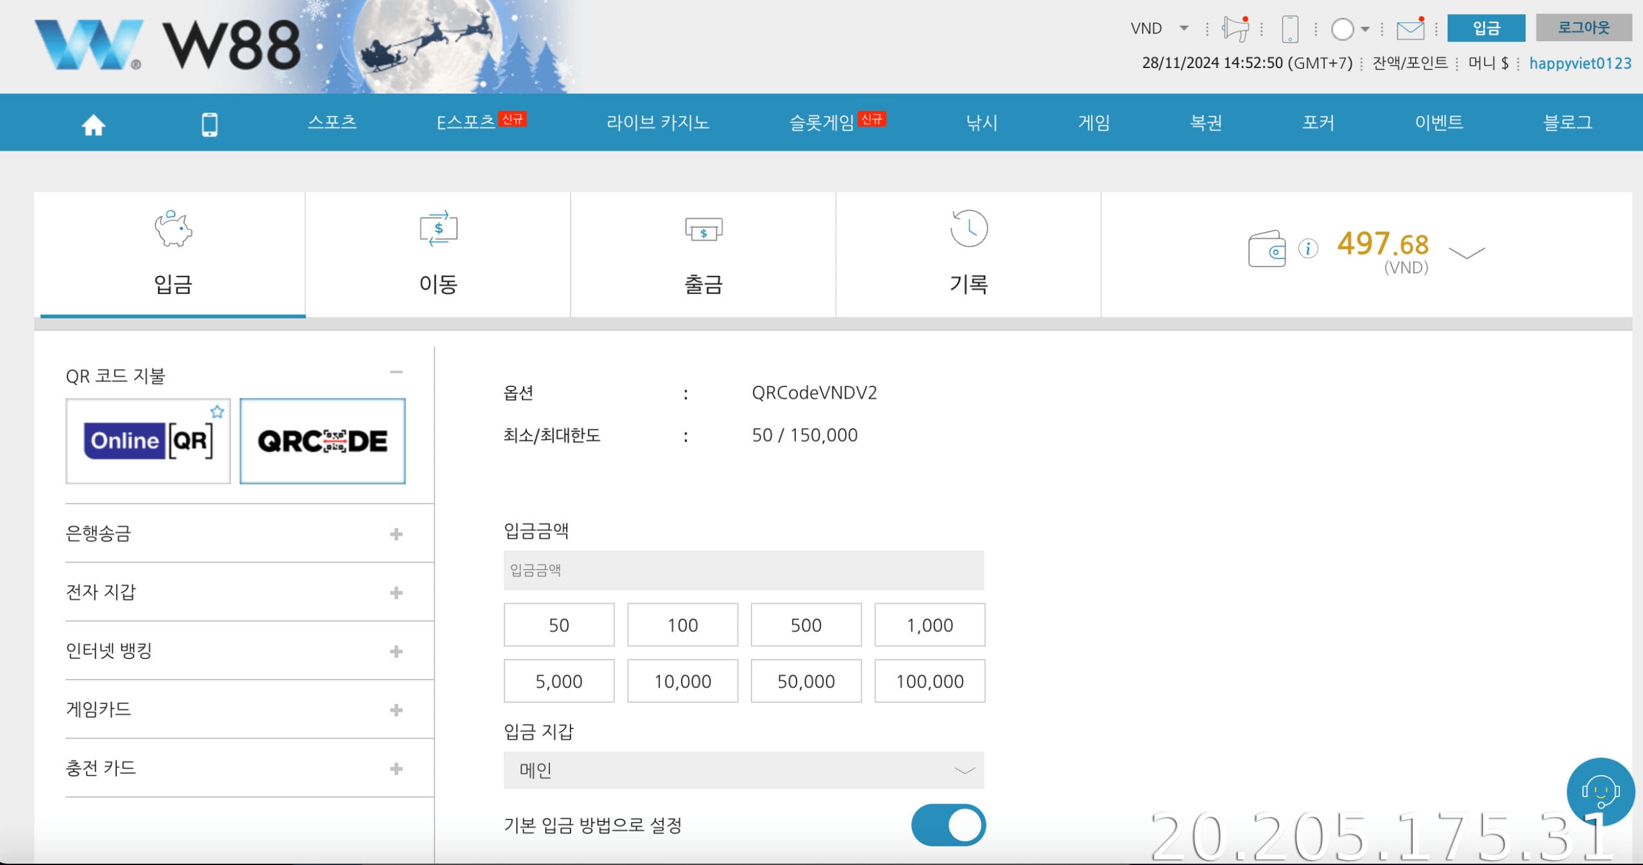Viewport: 1643px width, 865px height.
Task: Open the 입금 지갑 메인 dropdown
Action: (743, 770)
